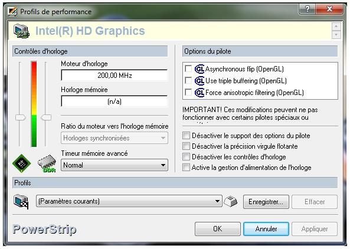Click the Effacer button

(x=315, y=202)
